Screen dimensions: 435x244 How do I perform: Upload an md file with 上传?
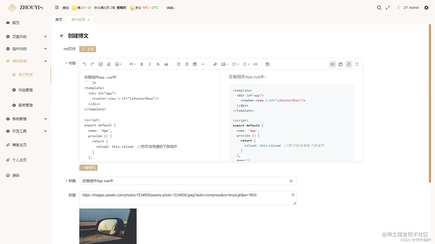coord(88,49)
